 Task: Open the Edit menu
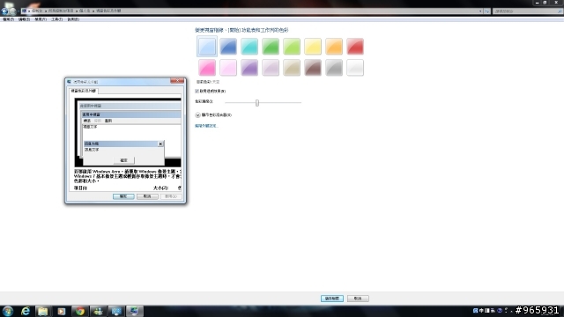(x=24, y=19)
